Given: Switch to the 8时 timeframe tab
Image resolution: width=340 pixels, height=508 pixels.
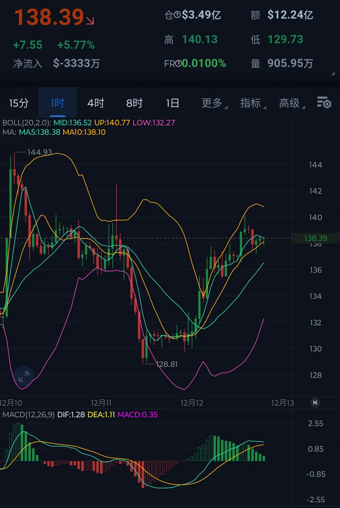Looking at the screenshot, I should click(x=134, y=103).
